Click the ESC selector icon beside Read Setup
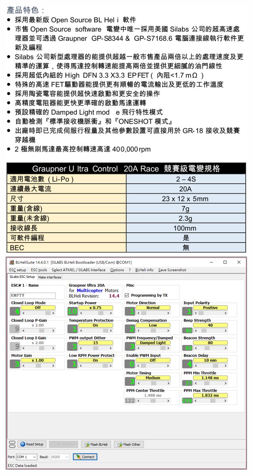This screenshot has height=476, width=253. click(x=12, y=444)
